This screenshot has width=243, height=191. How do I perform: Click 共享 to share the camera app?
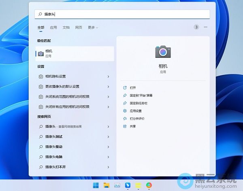click(133, 126)
